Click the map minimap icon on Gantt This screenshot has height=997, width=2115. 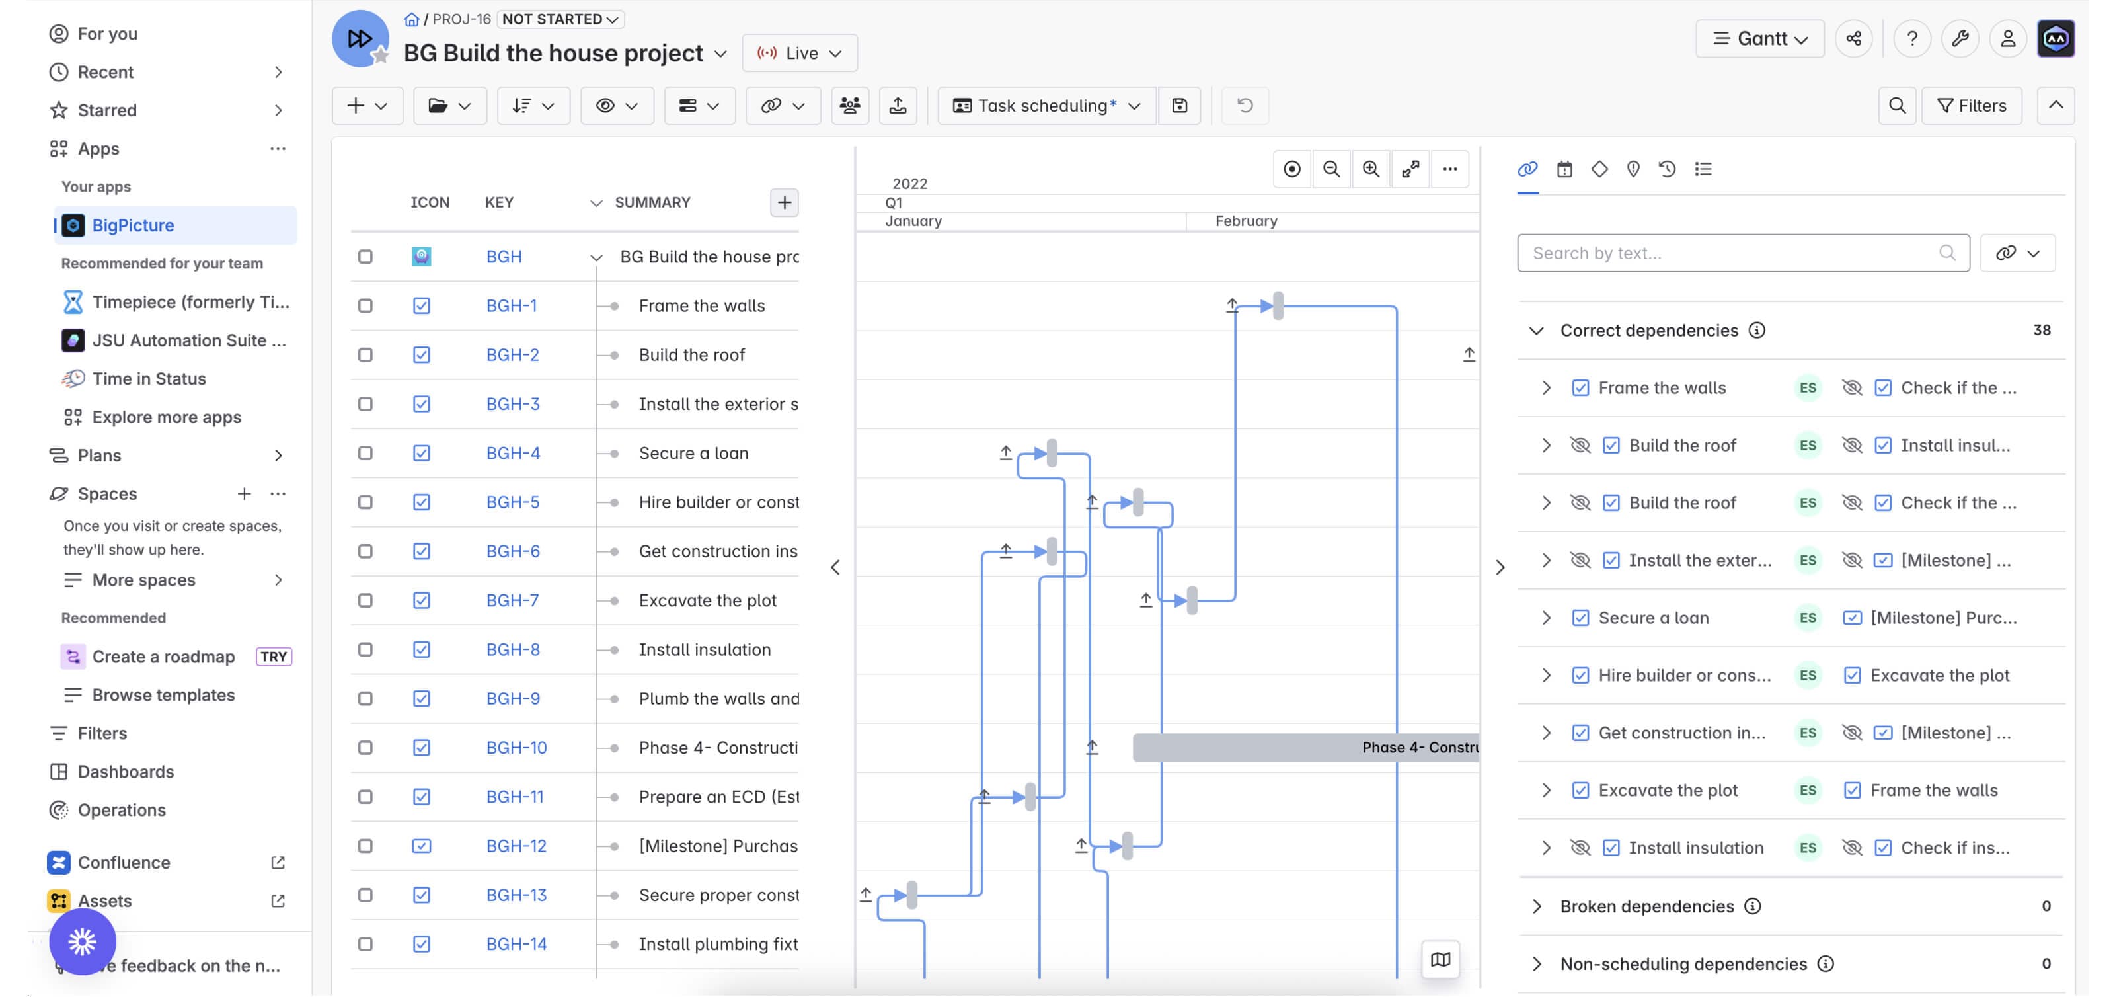click(1440, 959)
